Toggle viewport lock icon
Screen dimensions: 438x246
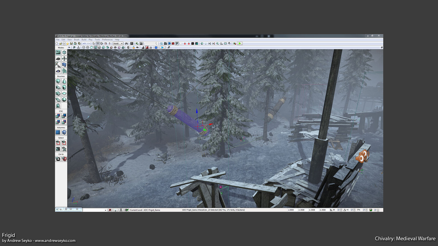[x=134, y=48]
